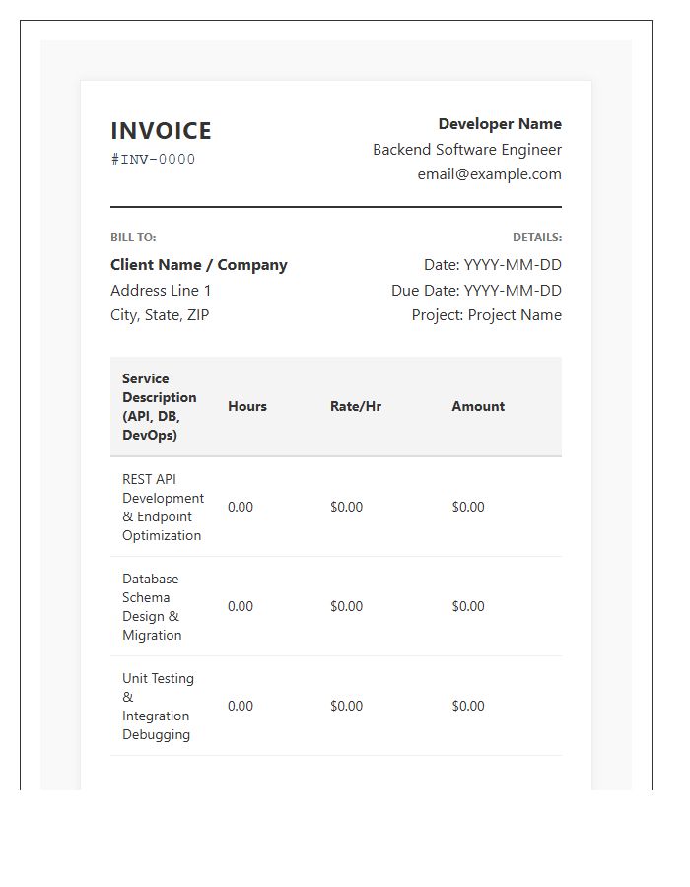Image resolution: width=690 pixels, height=887 pixels.
Task: Click the Due Date: YYYY-MM-DD line
Action: pos(476,290)
